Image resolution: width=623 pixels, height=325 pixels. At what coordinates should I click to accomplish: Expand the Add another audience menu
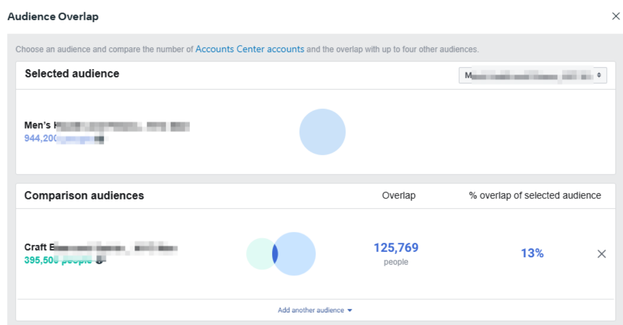point(311,310)
